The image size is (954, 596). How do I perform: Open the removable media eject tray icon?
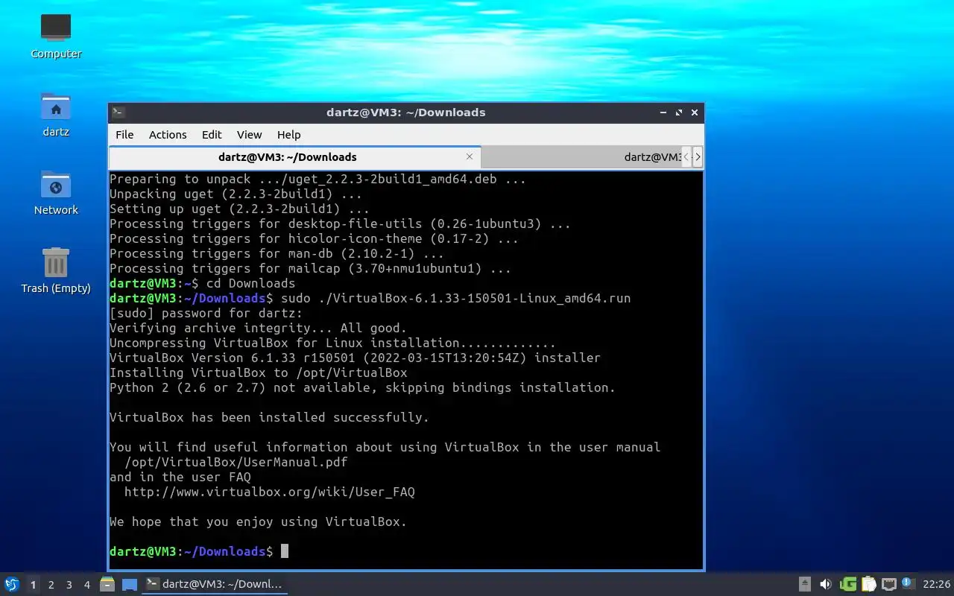click(x=805, y=584)
